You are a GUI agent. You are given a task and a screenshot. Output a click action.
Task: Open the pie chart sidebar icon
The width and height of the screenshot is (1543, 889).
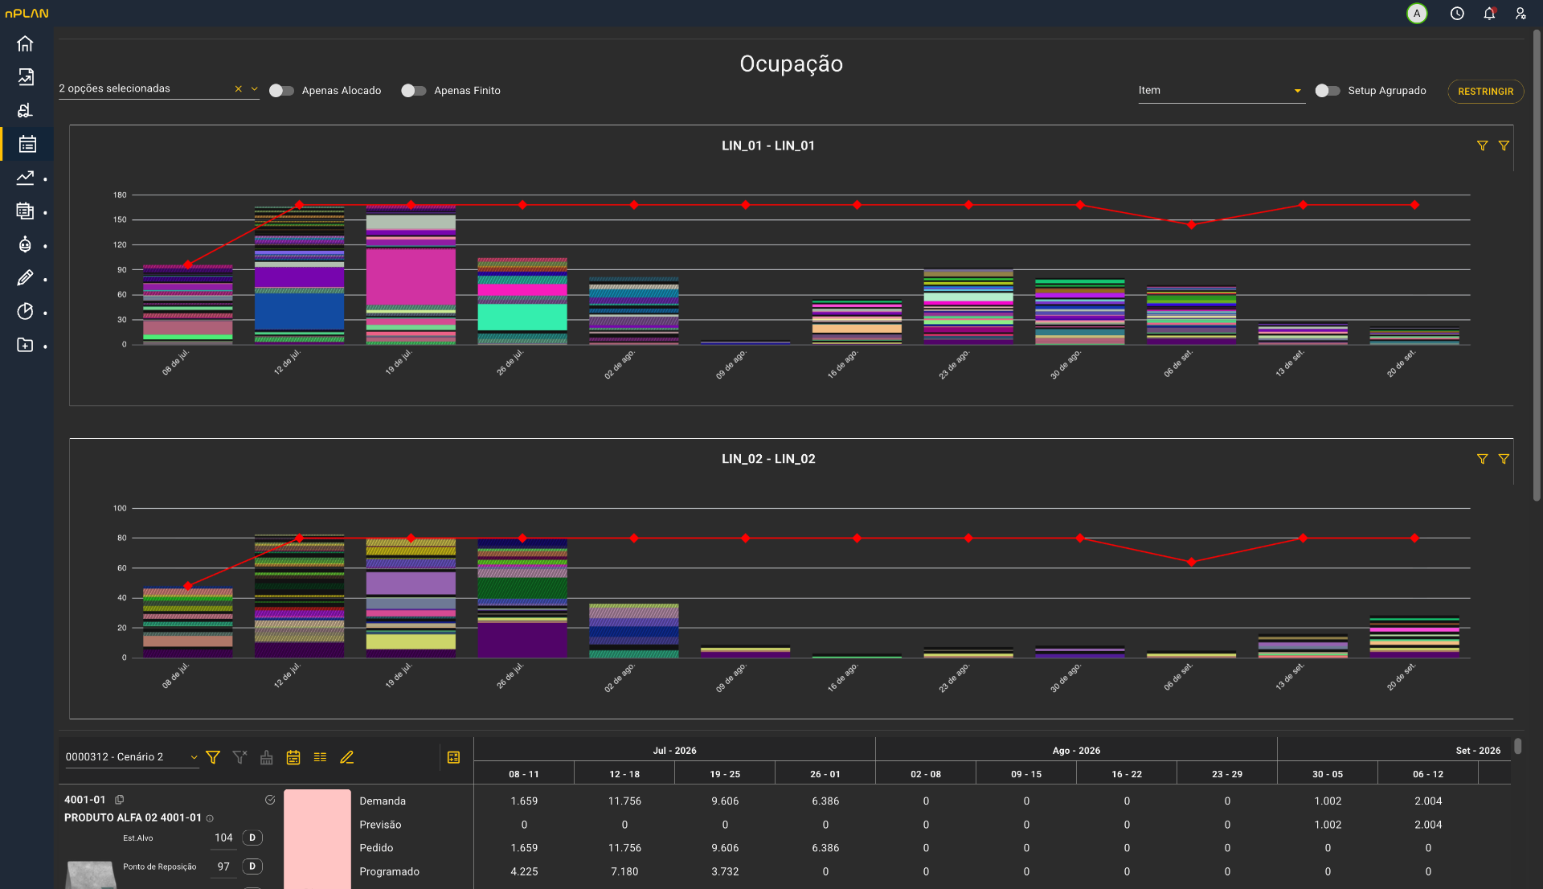[x=25, y=311]
